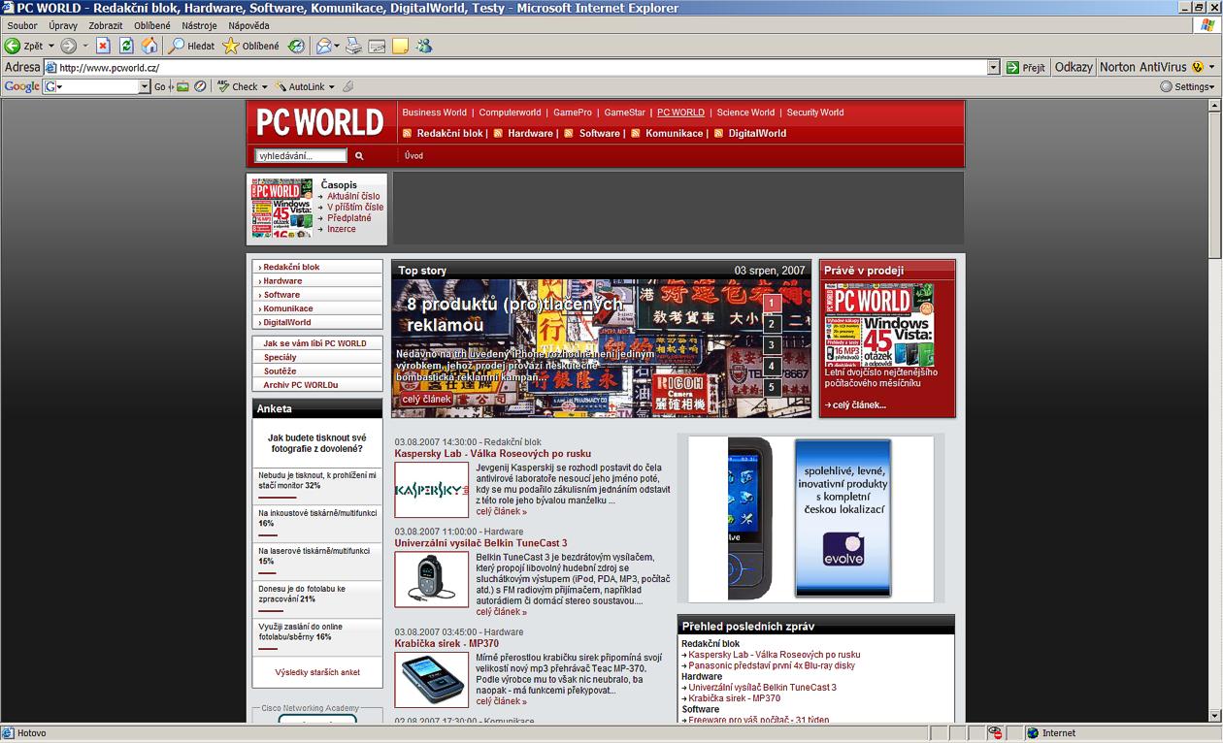This screenshot has width=1223, height=743.
Task: Open the Norton AntiVirus dropdown arrow
Action: 1212,67
